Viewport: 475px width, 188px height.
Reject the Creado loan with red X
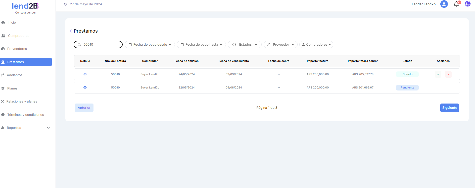[448, 74]
